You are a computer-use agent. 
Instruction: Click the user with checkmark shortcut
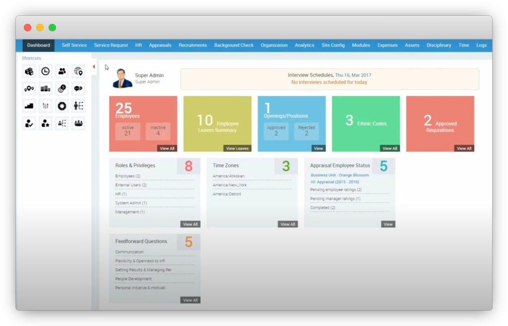(29, 124)
